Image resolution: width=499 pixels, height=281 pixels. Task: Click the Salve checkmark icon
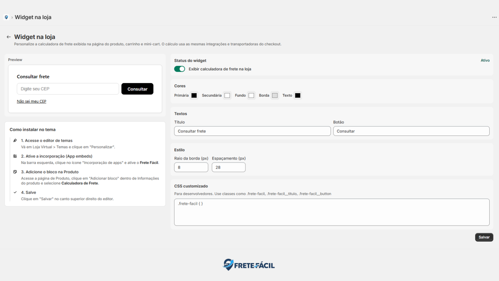click(x=15, y=192)
